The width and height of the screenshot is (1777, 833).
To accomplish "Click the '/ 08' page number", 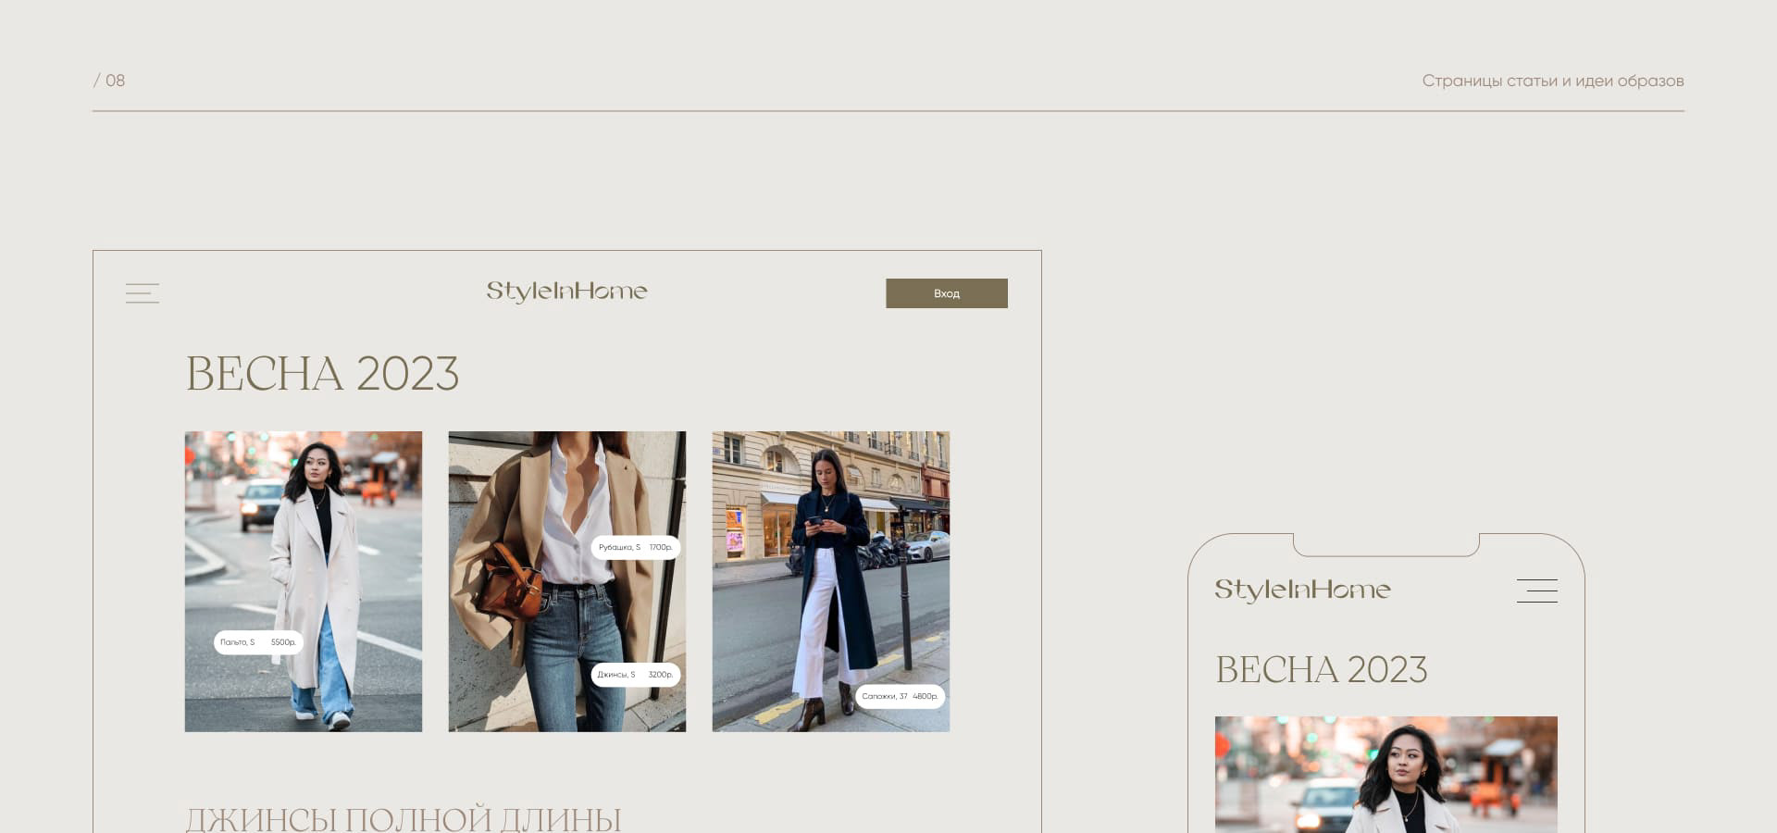I will (109, 81).
